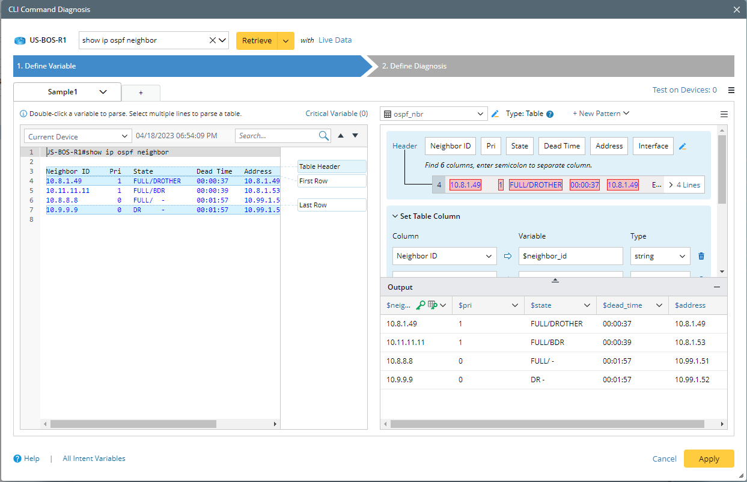Image resolution: width=747 pixels, height=482 pixels.
Task: Click the green key icon in the output column header
Action: point(421,305)
